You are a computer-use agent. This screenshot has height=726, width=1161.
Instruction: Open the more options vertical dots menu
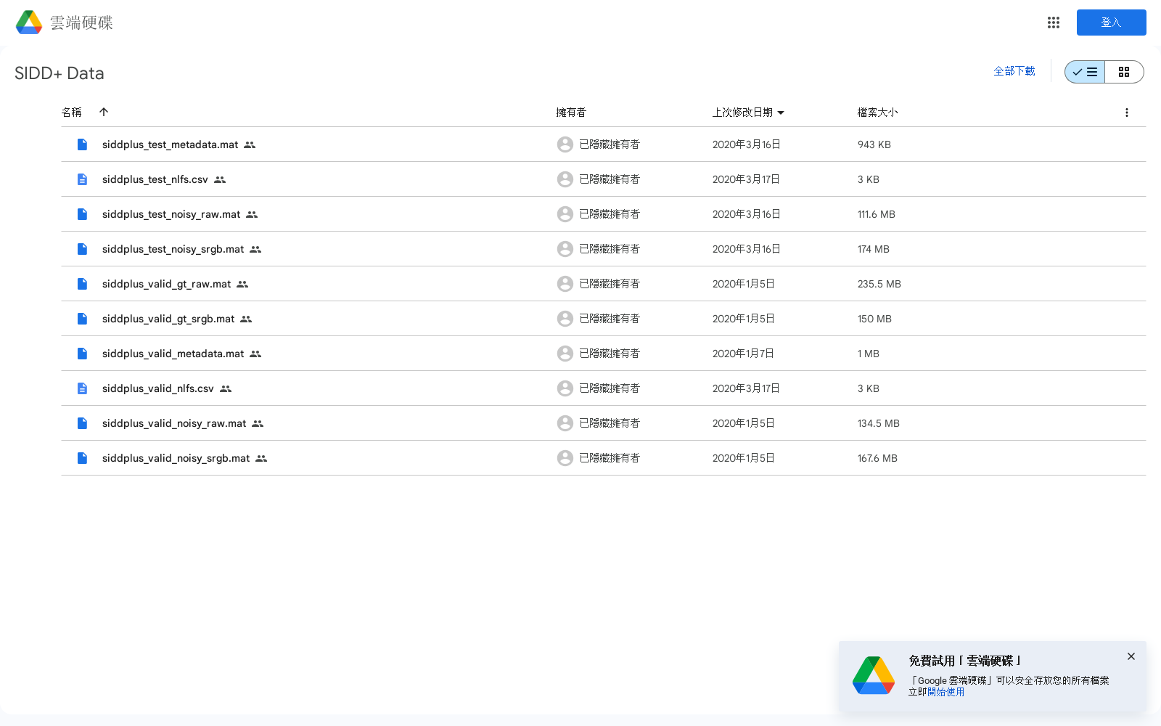[1126, 113]
